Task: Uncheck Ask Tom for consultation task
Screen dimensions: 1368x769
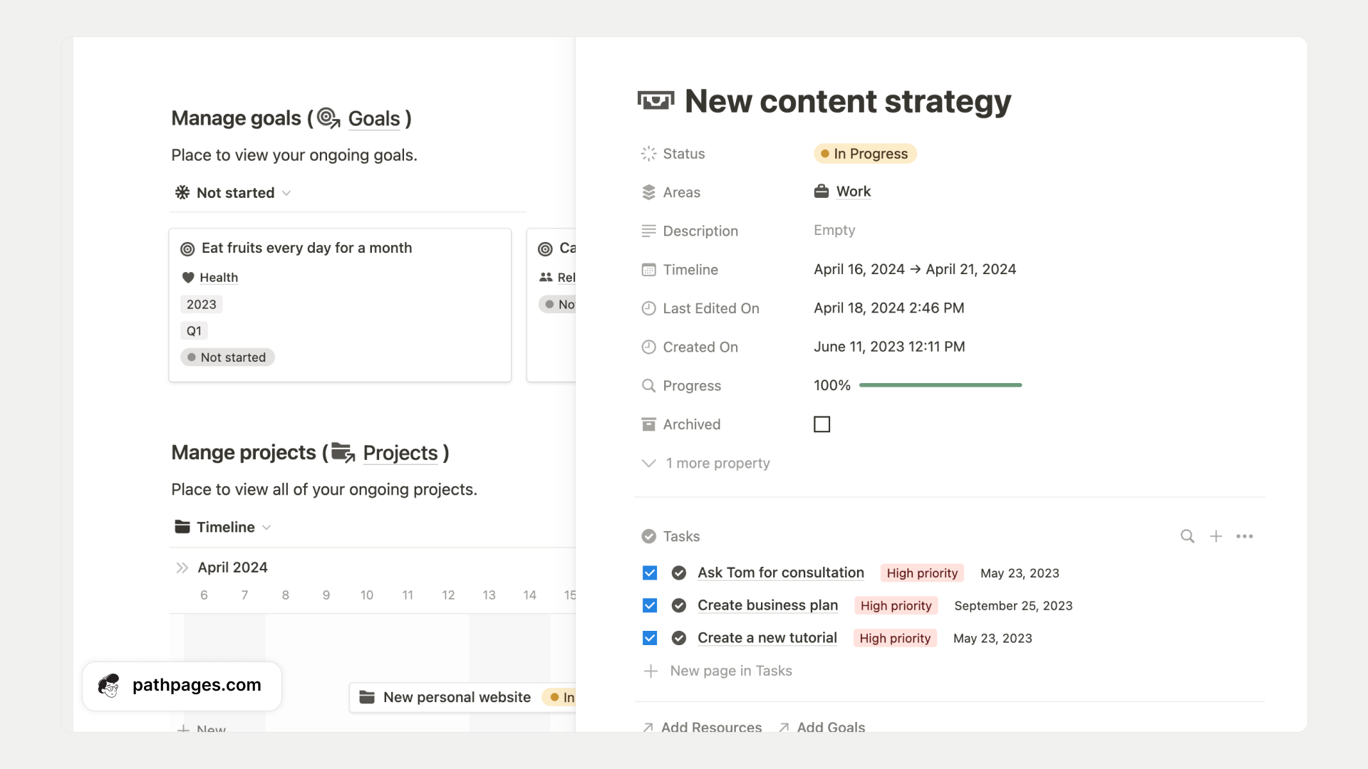Action: click(649, 572)
